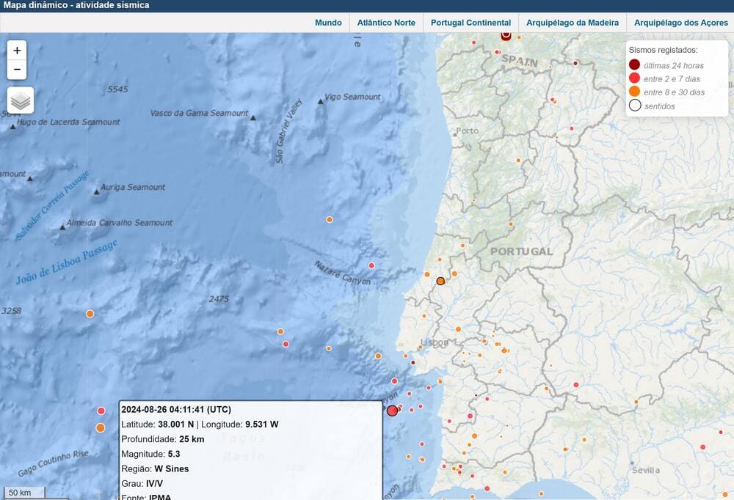Image resolution: width=734 pixels, height=500 pixels.
Task: Click the red 'entre 2 e 7 dias' legend circle
Action: [x=635, y=78]
